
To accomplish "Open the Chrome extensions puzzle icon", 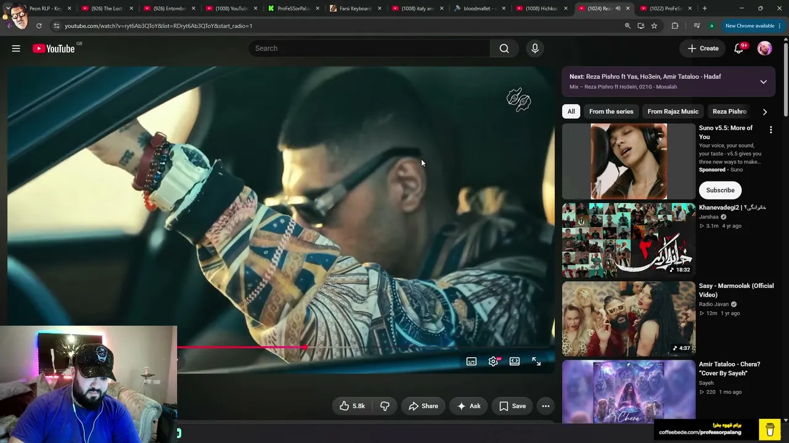I will pyautogui.click(x=675, y=26).
